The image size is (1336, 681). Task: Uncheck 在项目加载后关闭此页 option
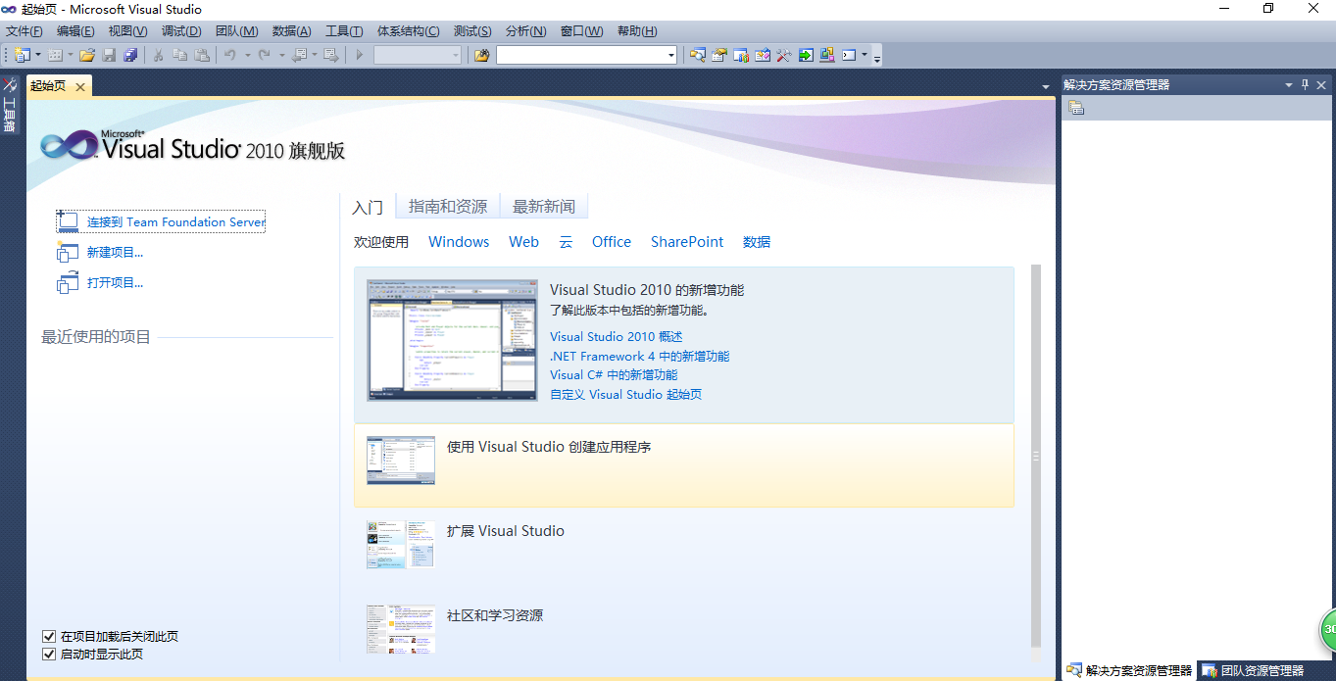click(x=48, y=636)
